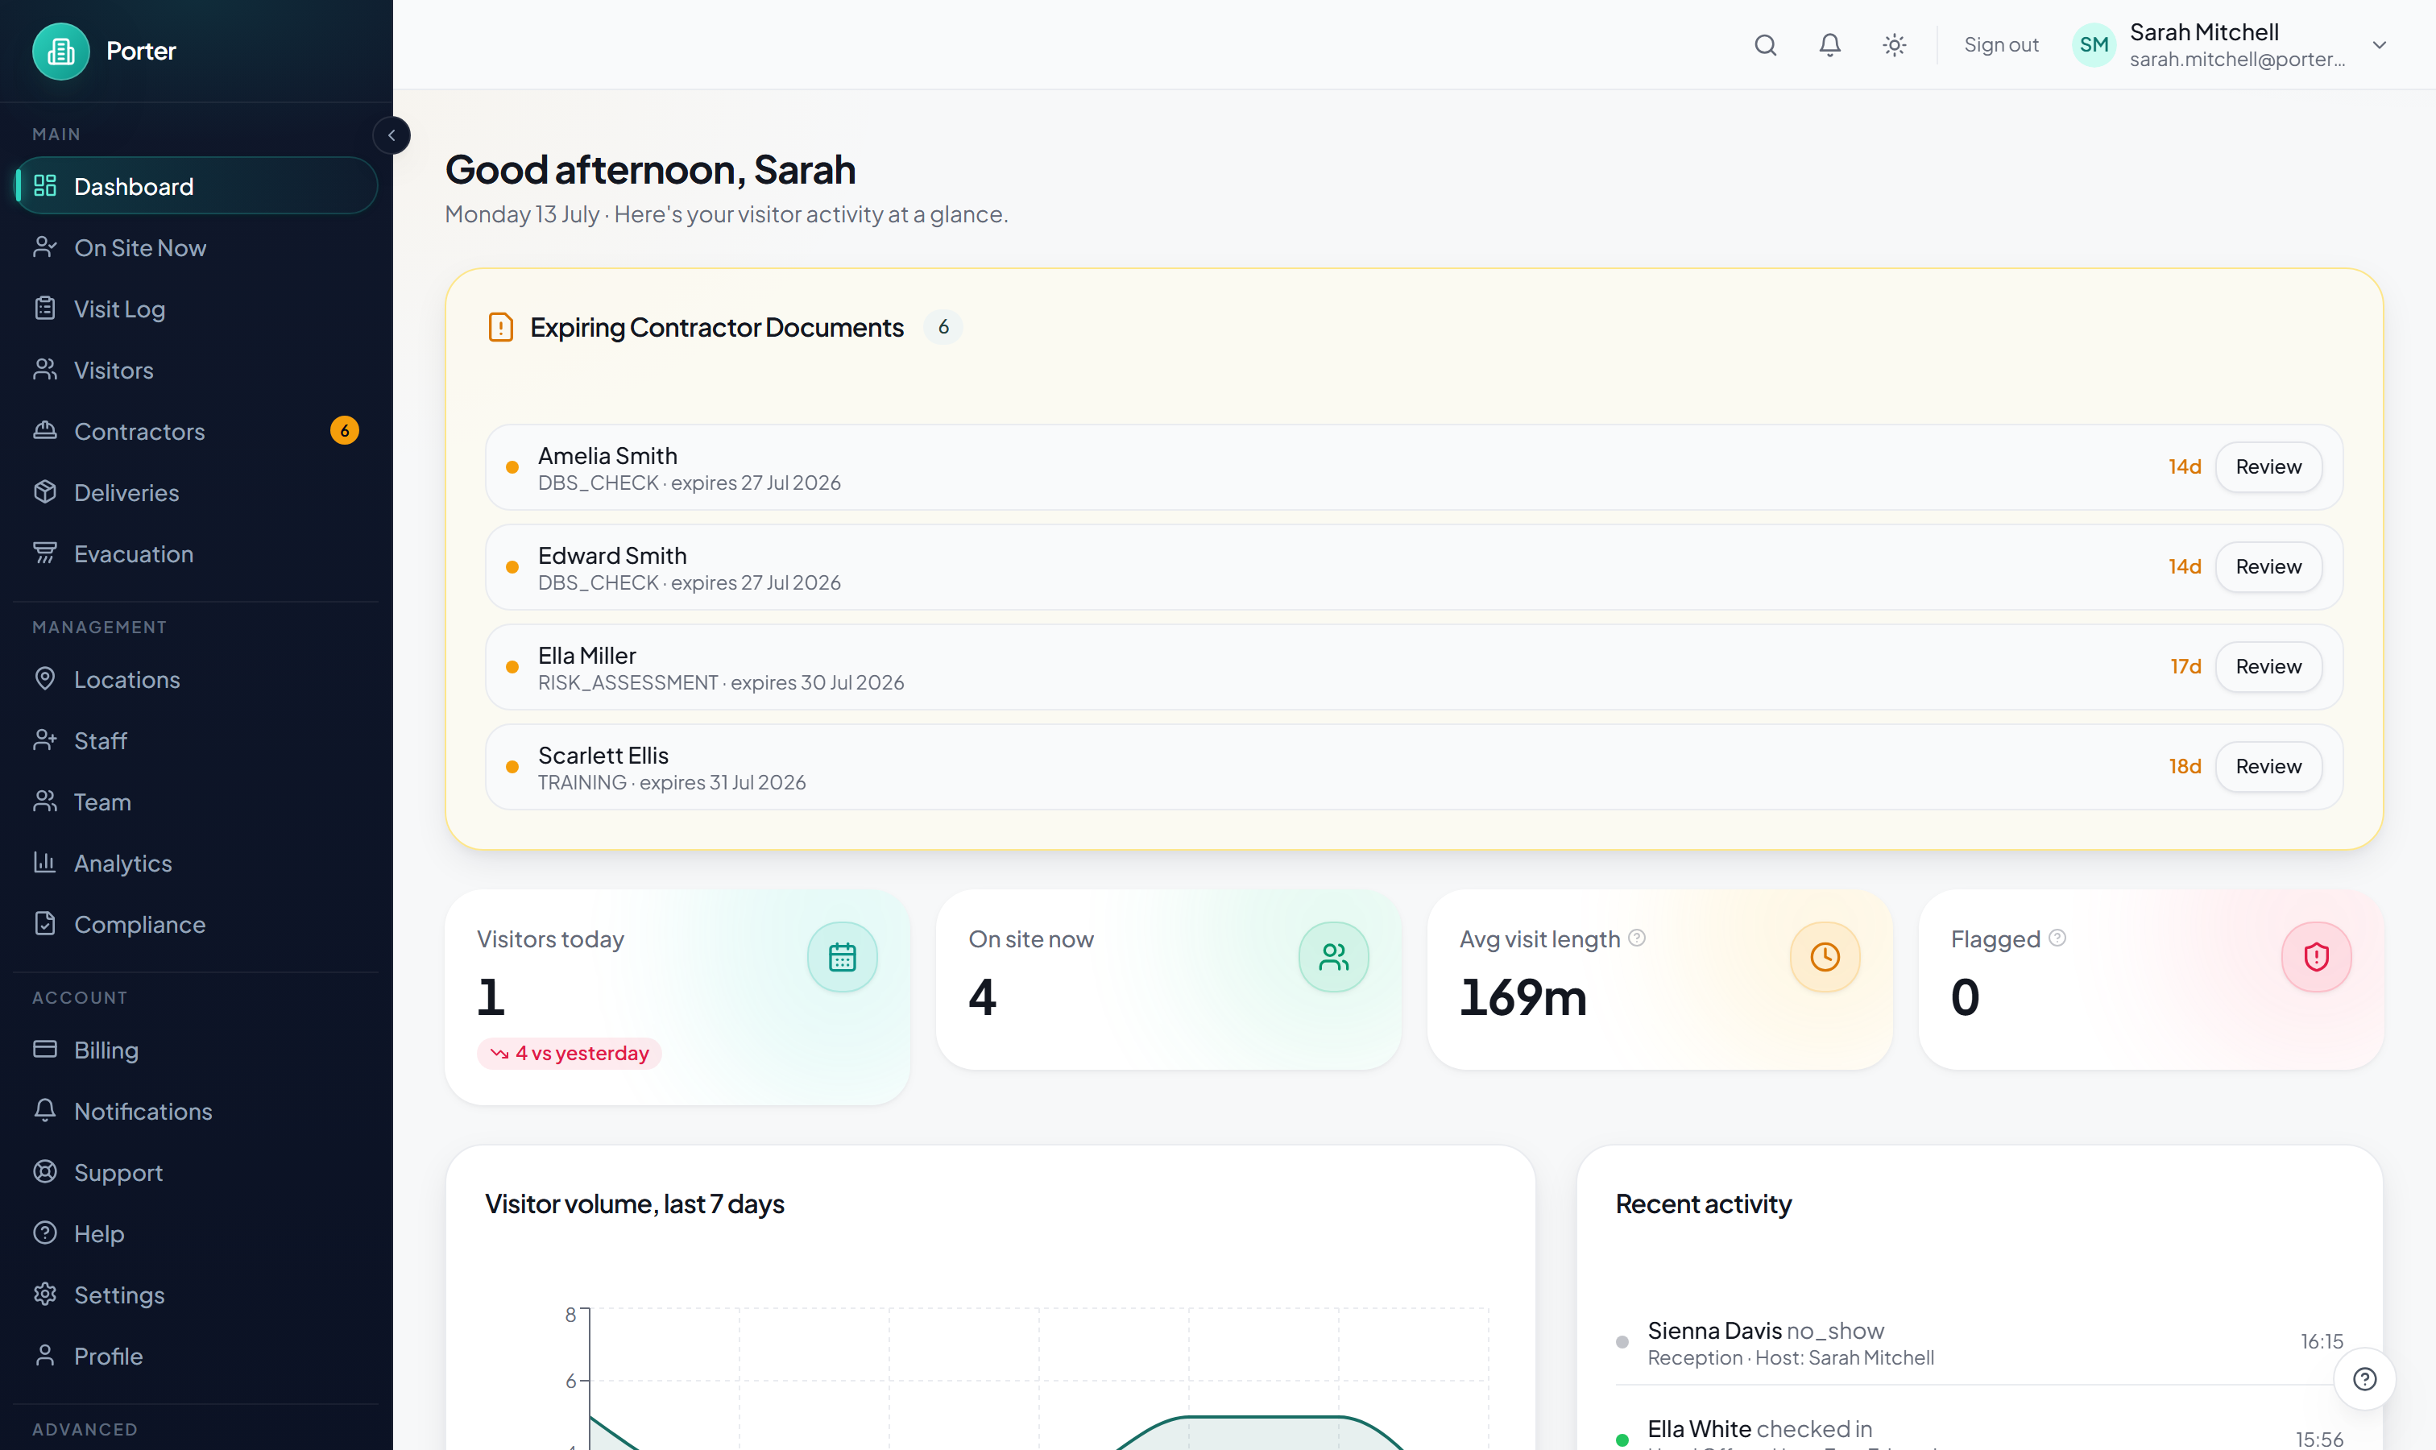Click the count badge 6 beside Expiring Documents
Screen dimensions: 2436x1450
(943, 327)
